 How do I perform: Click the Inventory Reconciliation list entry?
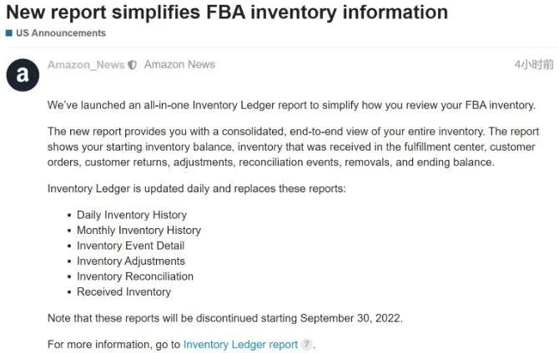(135, 276)
